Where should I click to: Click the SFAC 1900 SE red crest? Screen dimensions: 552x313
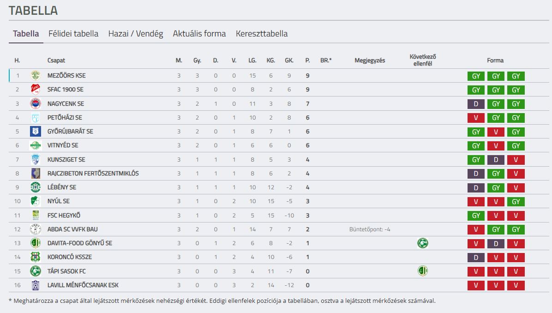35,90
